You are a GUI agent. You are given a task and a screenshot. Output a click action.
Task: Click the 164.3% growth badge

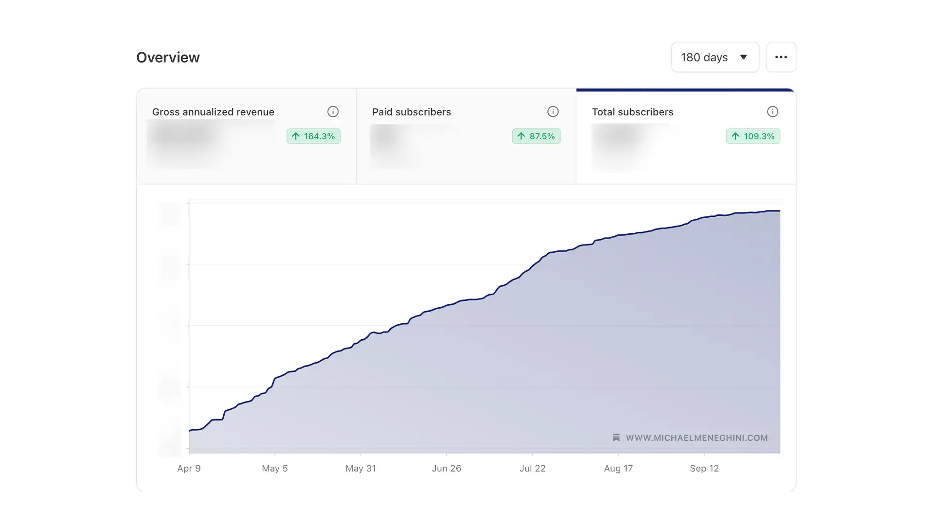[313, 136]
